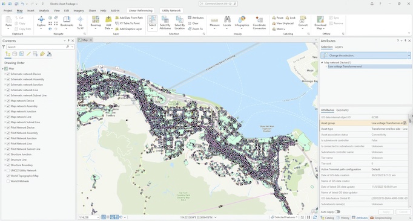413x221 pixels.
Task: Expand the Pilot Network Device layer
Action: coord(5,127)
